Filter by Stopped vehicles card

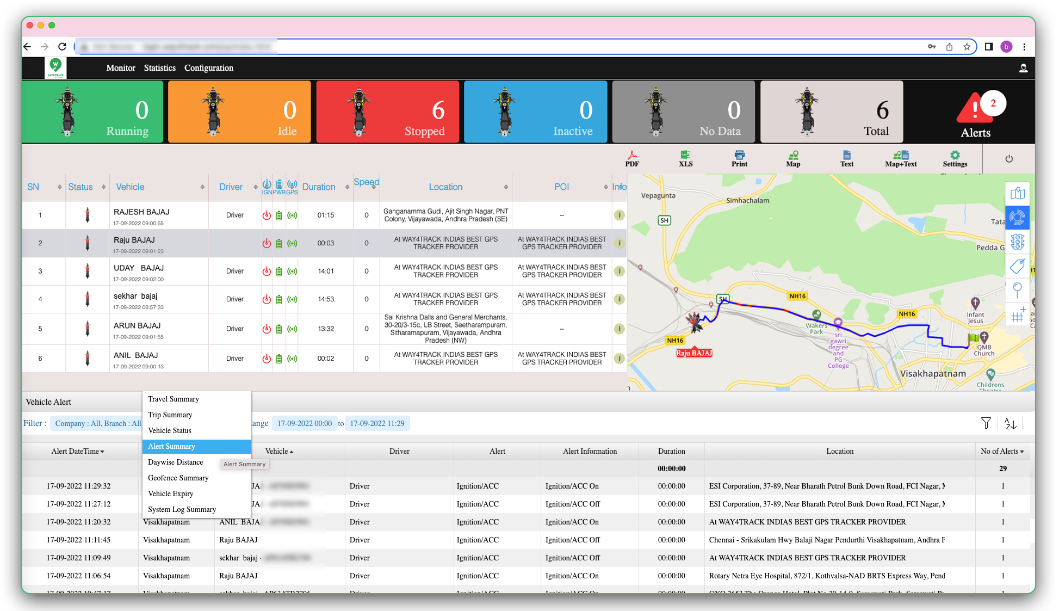pyautogui.click(x=387, y=112)
